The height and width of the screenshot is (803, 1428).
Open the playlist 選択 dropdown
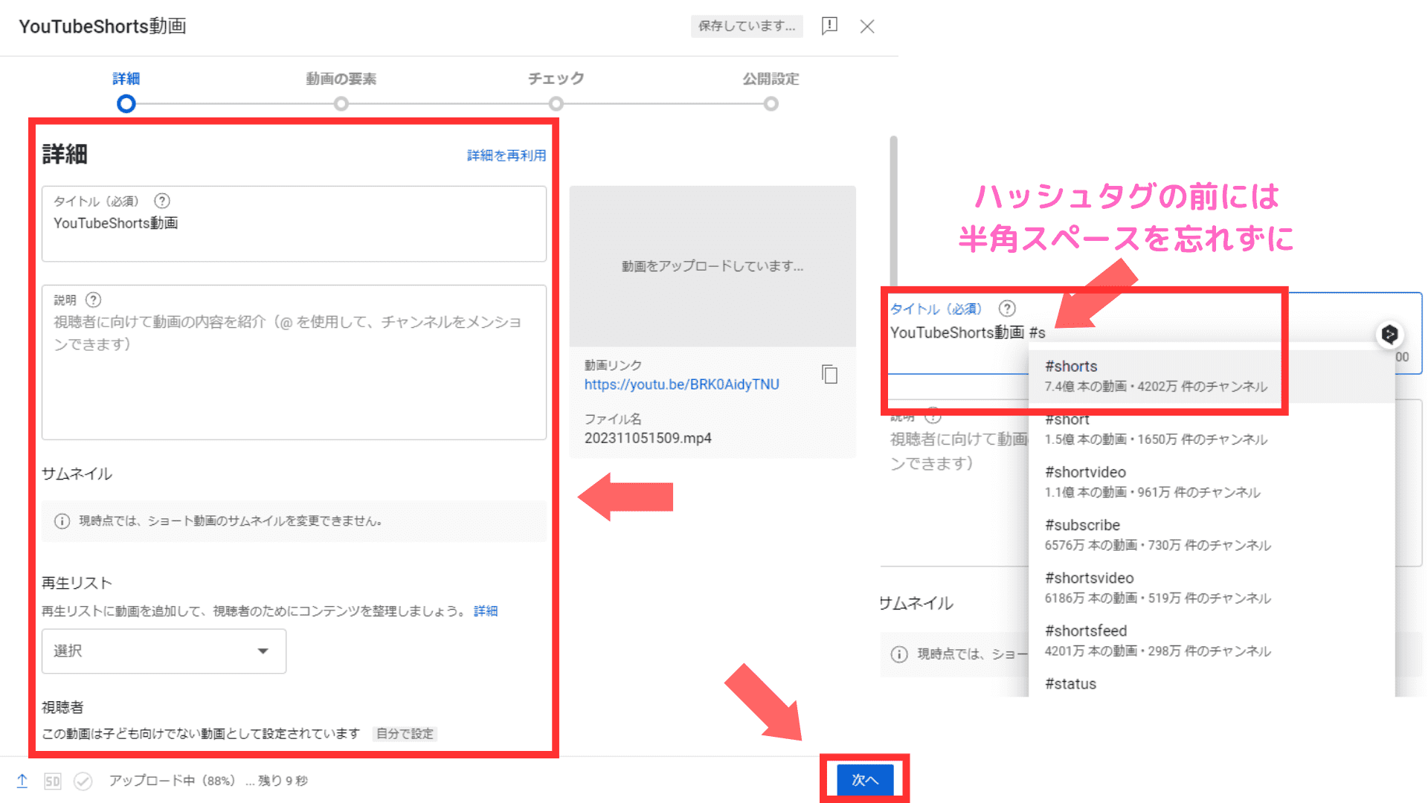point(164,651)
